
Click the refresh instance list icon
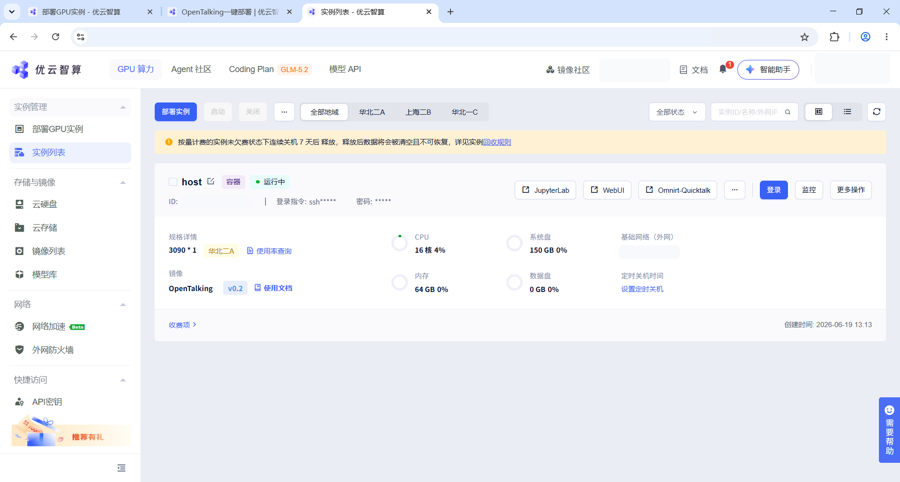[877, 112]
